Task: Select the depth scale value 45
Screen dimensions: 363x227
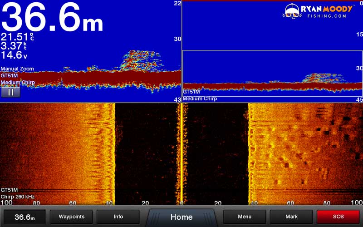Action: click(359, 99)
